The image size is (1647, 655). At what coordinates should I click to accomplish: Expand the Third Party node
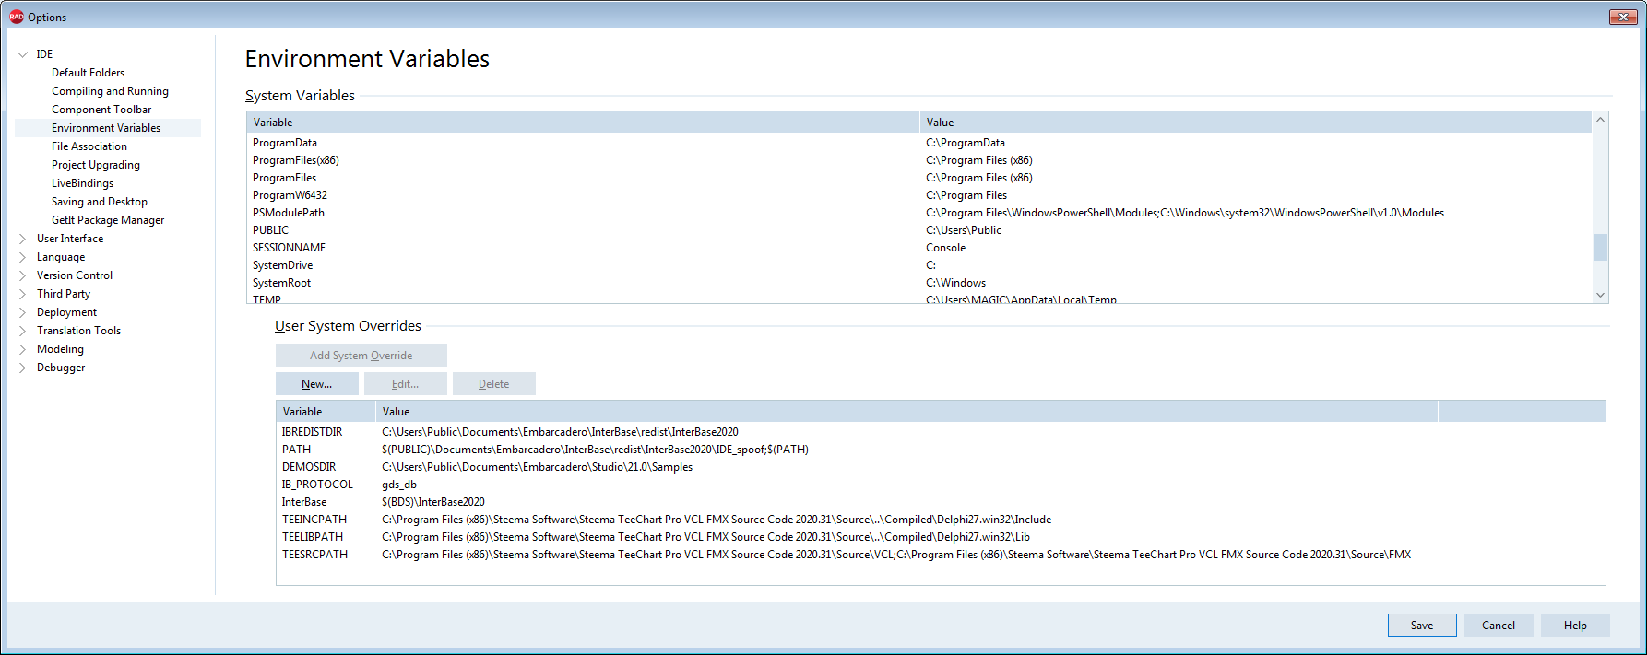(22, 294)
